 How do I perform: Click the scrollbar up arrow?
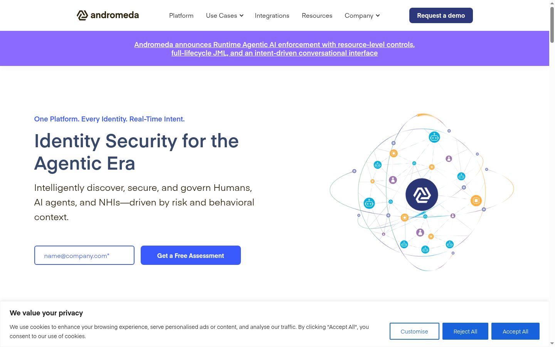click(x=552, y=3)
